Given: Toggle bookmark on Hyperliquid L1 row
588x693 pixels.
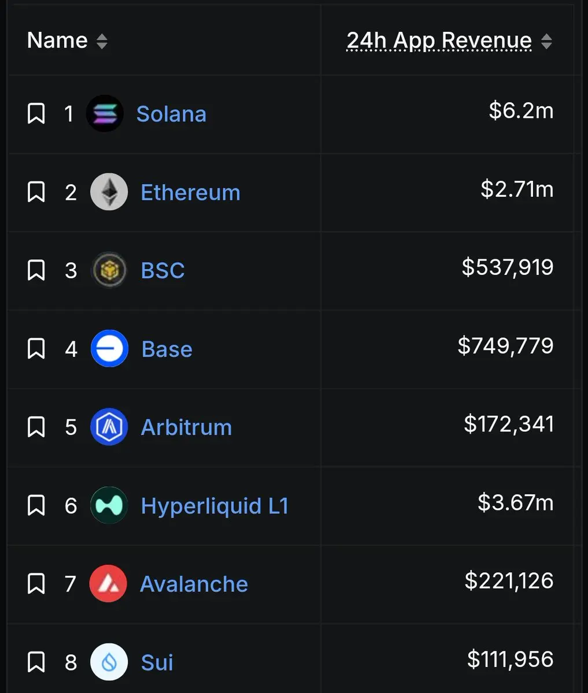Looking at the screenshot, I should click(36, 505).
